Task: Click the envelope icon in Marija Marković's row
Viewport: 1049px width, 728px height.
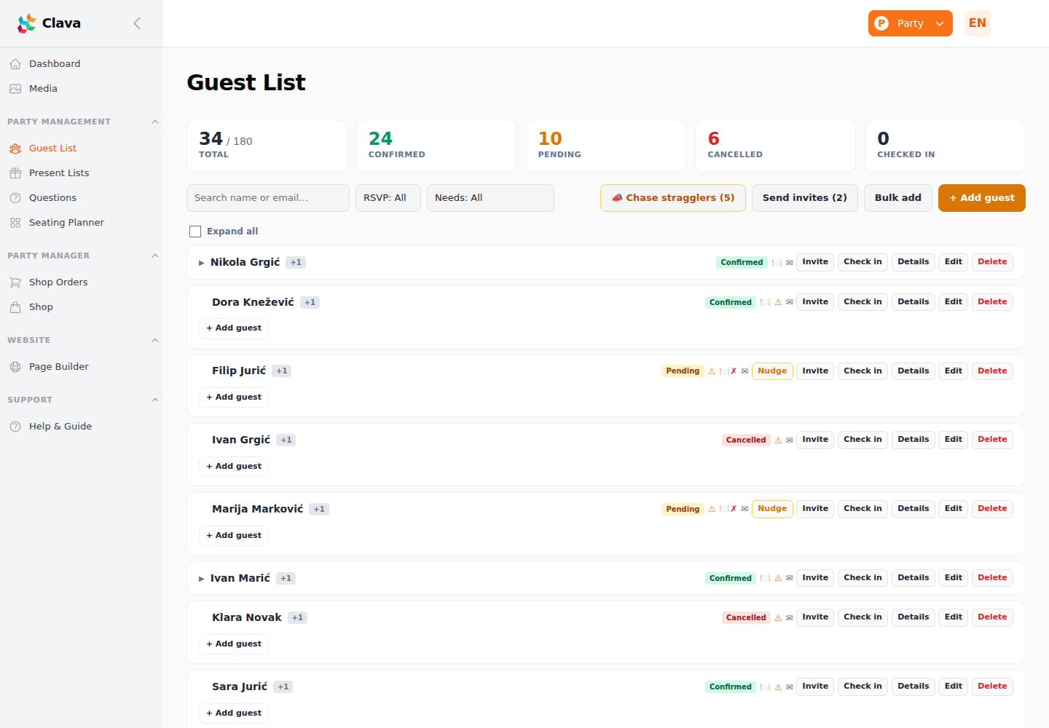Action: [x=744, y=510]
